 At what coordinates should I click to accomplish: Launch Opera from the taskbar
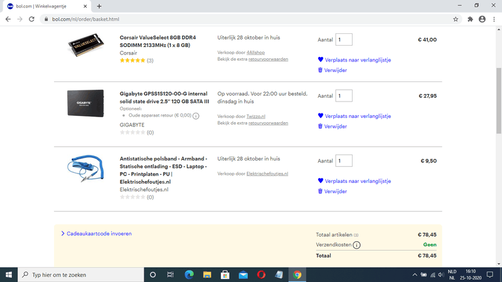[261, 274]
